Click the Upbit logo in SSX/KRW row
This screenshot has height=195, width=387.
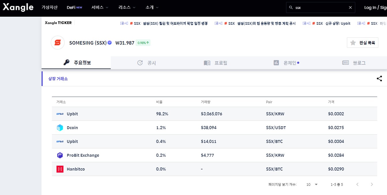(60, 114)
